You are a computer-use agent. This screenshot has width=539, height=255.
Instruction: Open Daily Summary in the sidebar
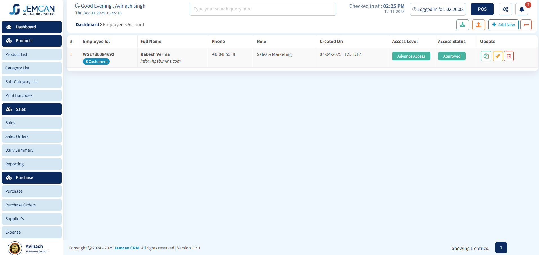tap(32, 150)
